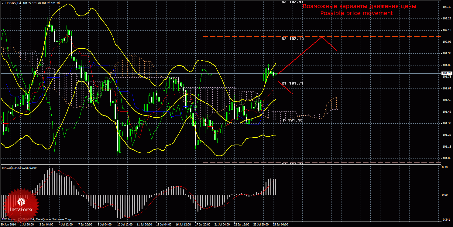Click the R3 102.41 level label
453x227 pixels.
click(x=292, y=2)
